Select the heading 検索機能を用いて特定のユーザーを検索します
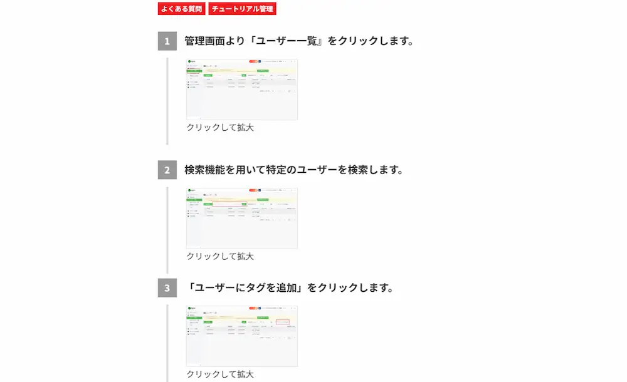This screenshot has height=382, width=627. tap(294, 170)
